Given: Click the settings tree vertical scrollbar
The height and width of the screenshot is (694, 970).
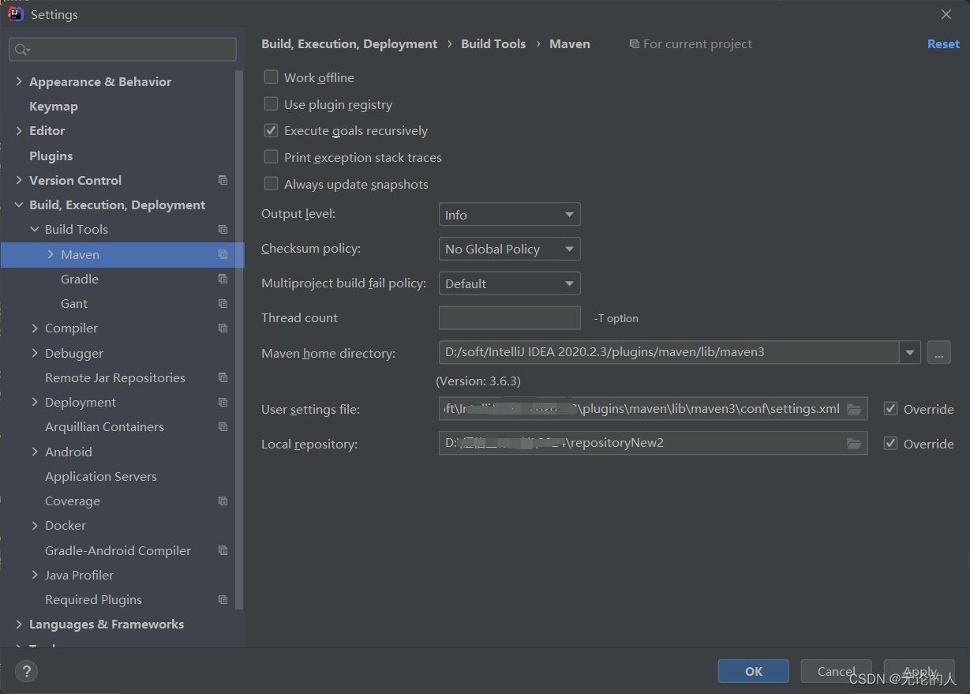Looking at the screenshot, I should pyautogui.click(x=239, y=339).
